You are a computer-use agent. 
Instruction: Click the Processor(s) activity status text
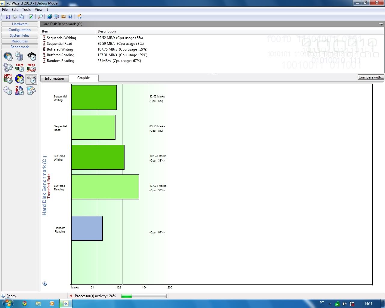[95, 296]
